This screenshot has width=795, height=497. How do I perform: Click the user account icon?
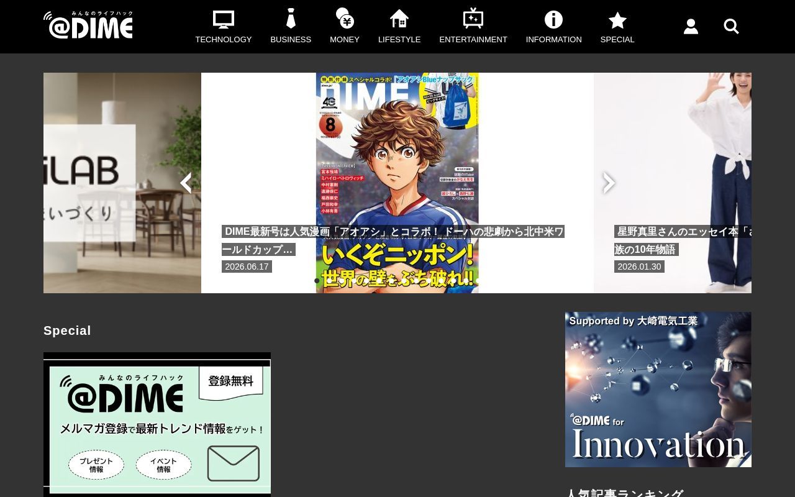coord(691,27)
